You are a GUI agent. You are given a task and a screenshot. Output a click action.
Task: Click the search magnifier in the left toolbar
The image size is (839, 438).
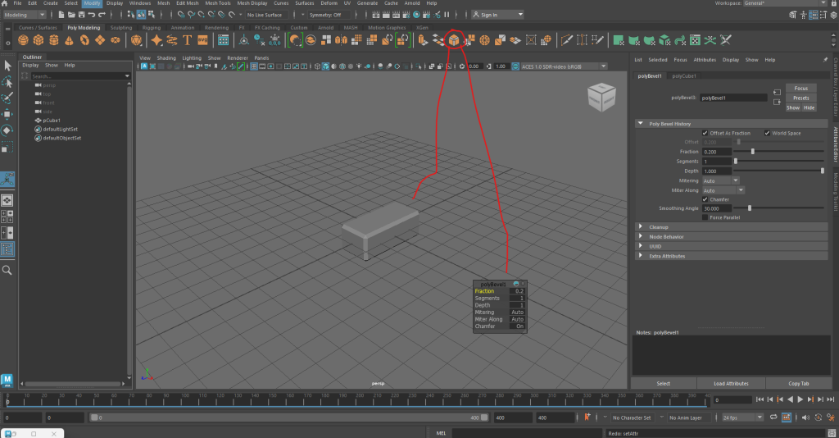(7, 270)
